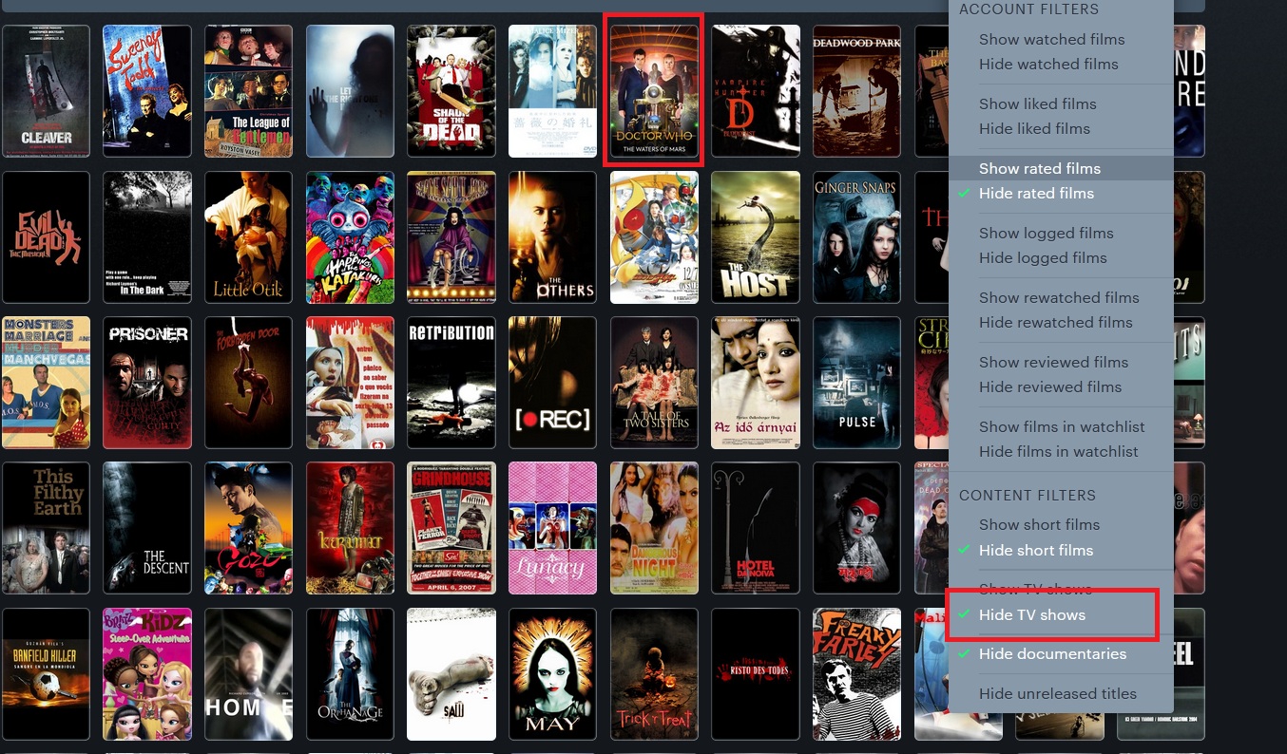Open Bratz Kidz Sleep-Over Adventure poster
The height and width of the screenshot is (754, 1287).
(147, 674)
